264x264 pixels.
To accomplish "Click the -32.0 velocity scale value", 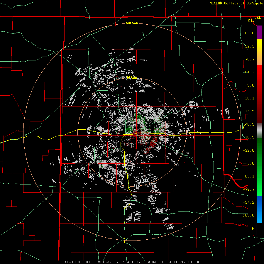I will point(248,150).
